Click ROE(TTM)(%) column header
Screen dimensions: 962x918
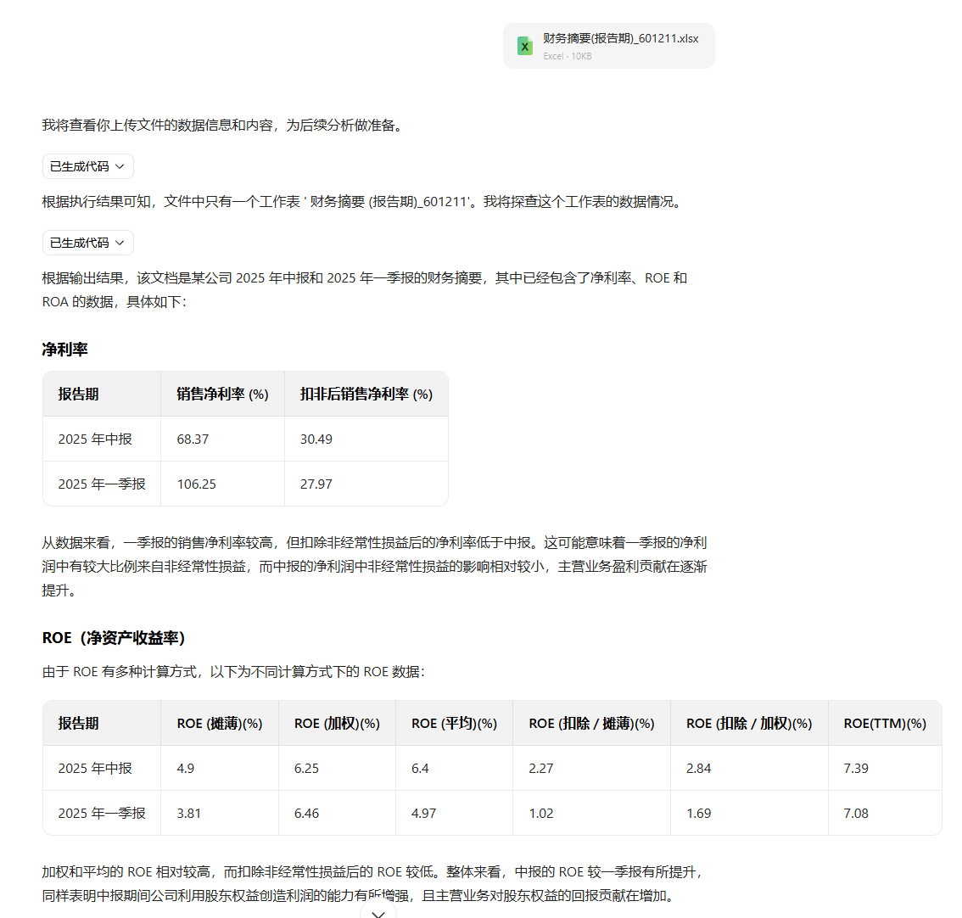[x=885, y=724]
